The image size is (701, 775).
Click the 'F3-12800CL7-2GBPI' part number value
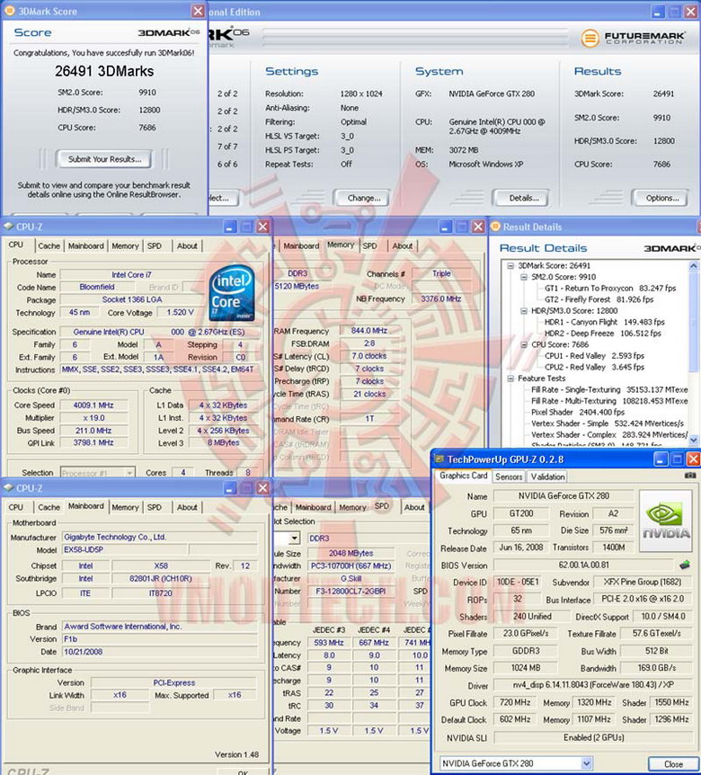350,591
